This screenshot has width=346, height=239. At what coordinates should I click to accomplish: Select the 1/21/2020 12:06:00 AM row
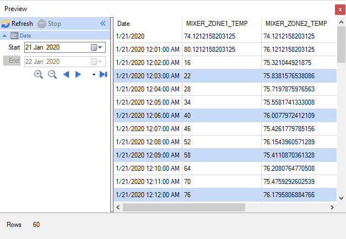pos(225,116)
